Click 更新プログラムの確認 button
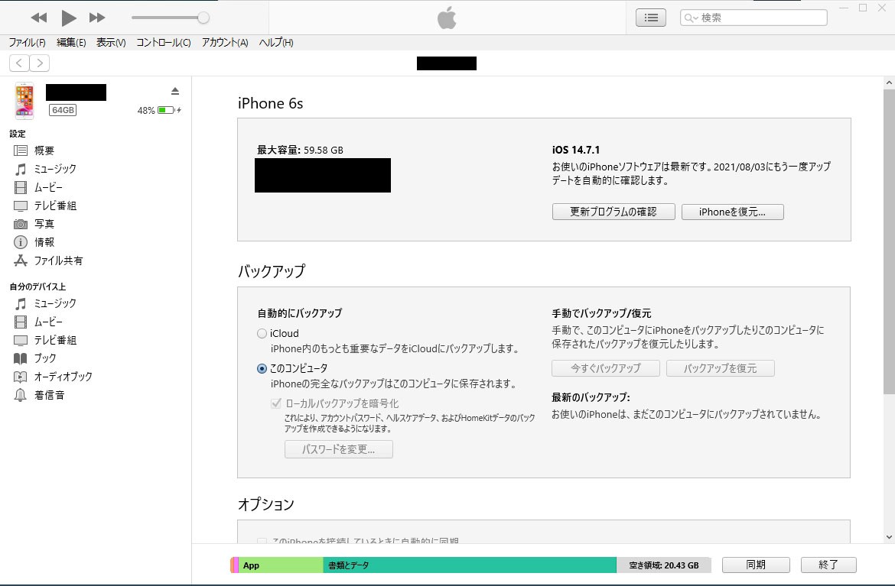 coord(613,212)
